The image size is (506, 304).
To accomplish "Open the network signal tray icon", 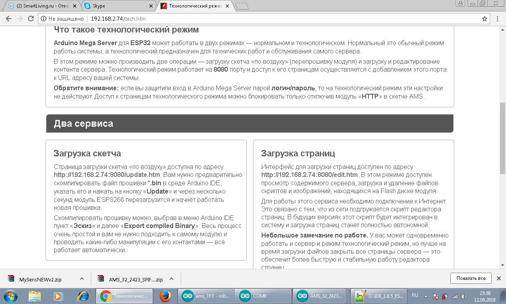I will point(455,296).
